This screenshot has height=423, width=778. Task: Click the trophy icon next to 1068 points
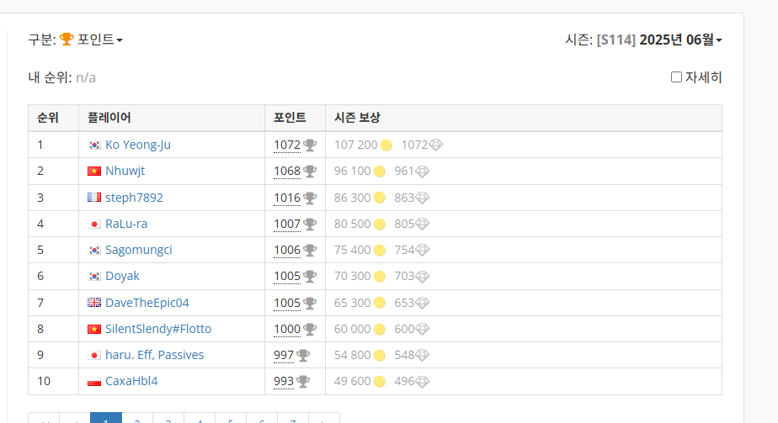310,172
